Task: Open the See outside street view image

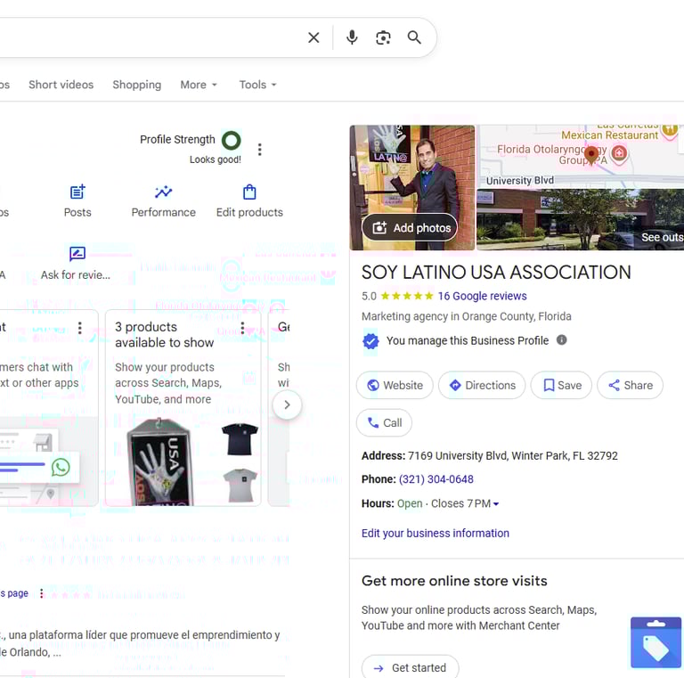Action: 580,220
